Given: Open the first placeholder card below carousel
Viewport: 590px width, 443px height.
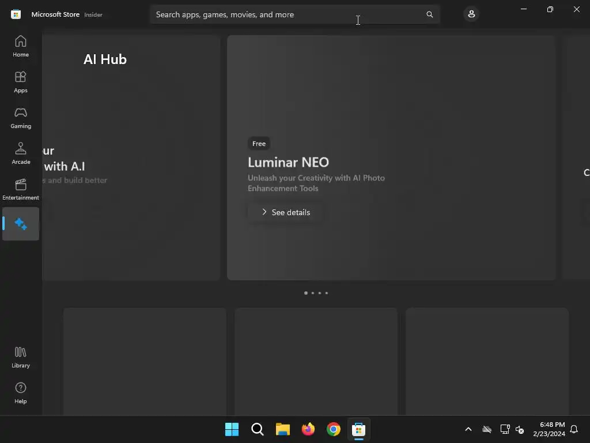Looking at the screenshot, I should click(145, 362).
